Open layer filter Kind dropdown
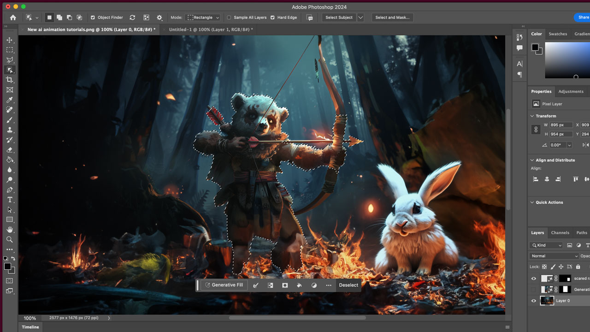Image resolution: width=590 pixels, height=332 pixels. pos(546,245)
